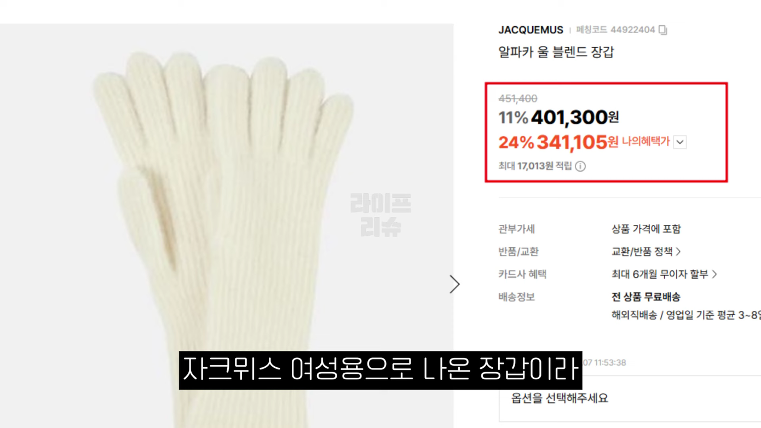View 최대 6개월 무이자 할부 details
The height and width of the screenshot is (428, 761).
664,274
